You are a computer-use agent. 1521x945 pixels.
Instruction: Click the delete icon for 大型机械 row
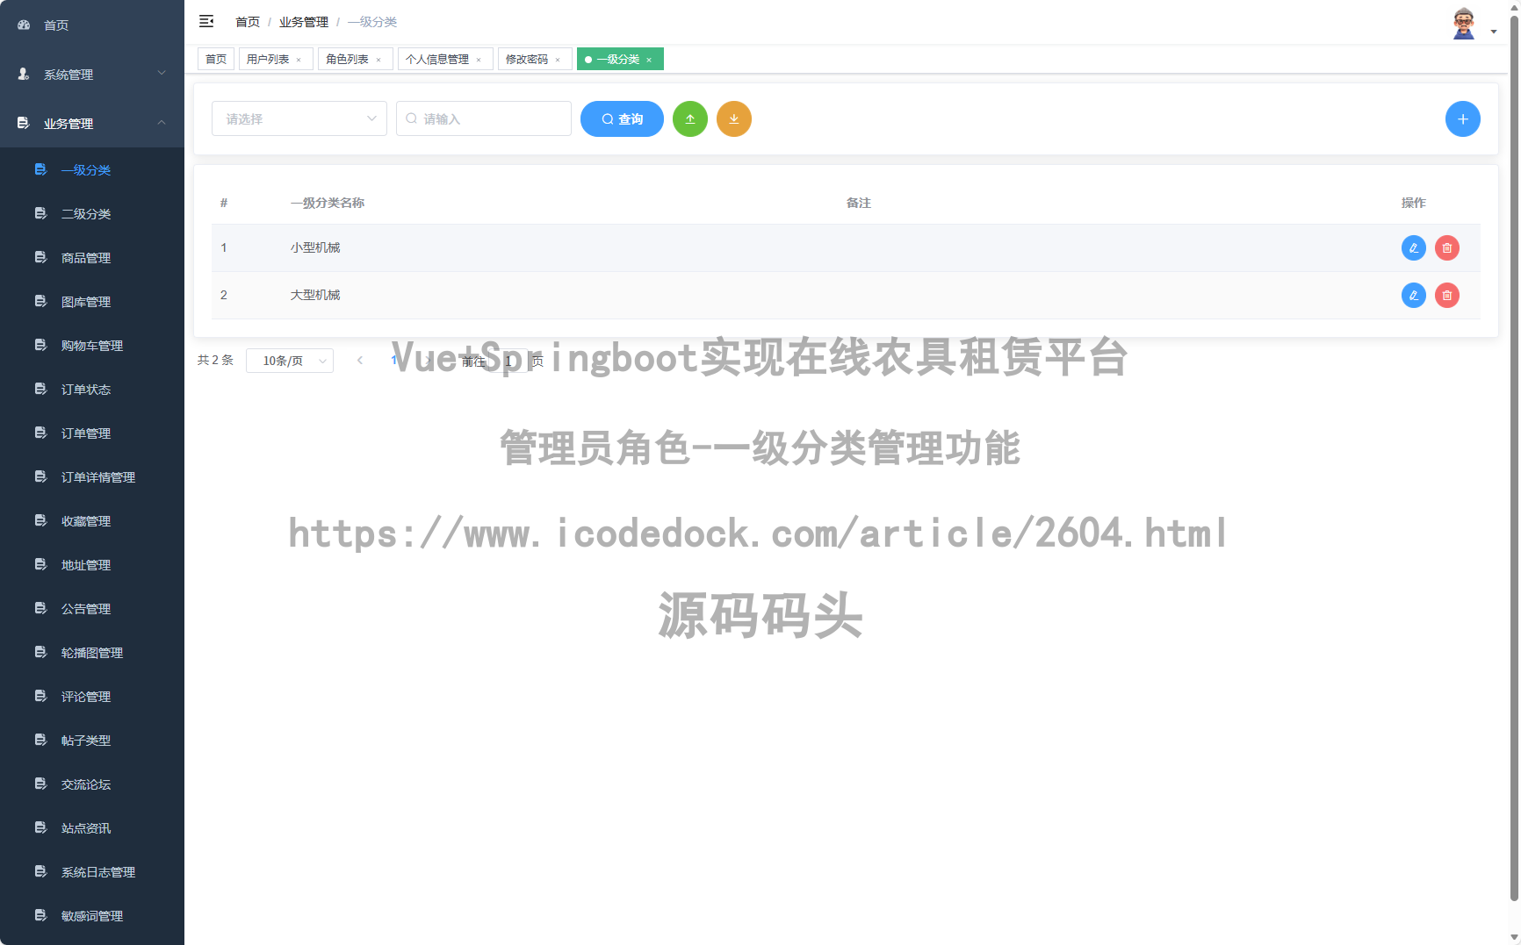point(1446,295)
